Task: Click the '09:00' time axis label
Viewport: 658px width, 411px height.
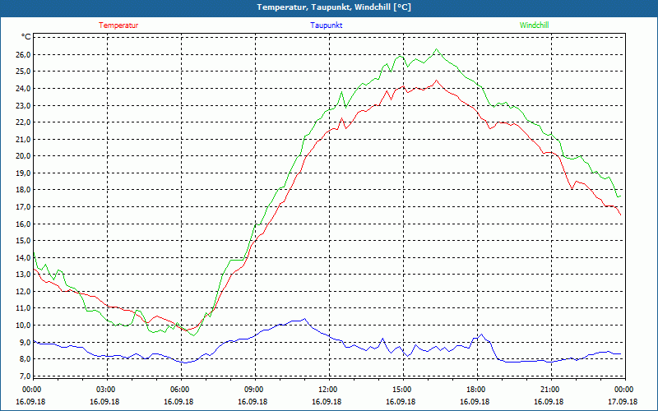Action: pyautogui.click(x=253, y=390)
